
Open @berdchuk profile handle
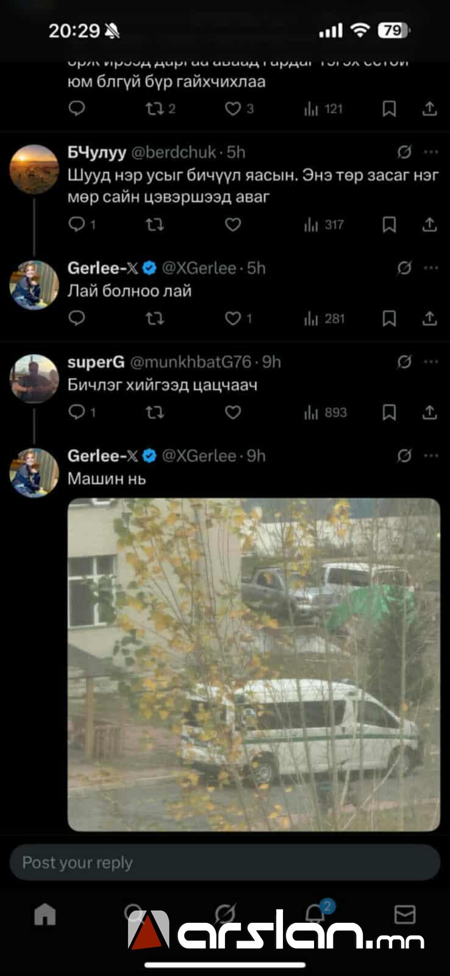173,152
